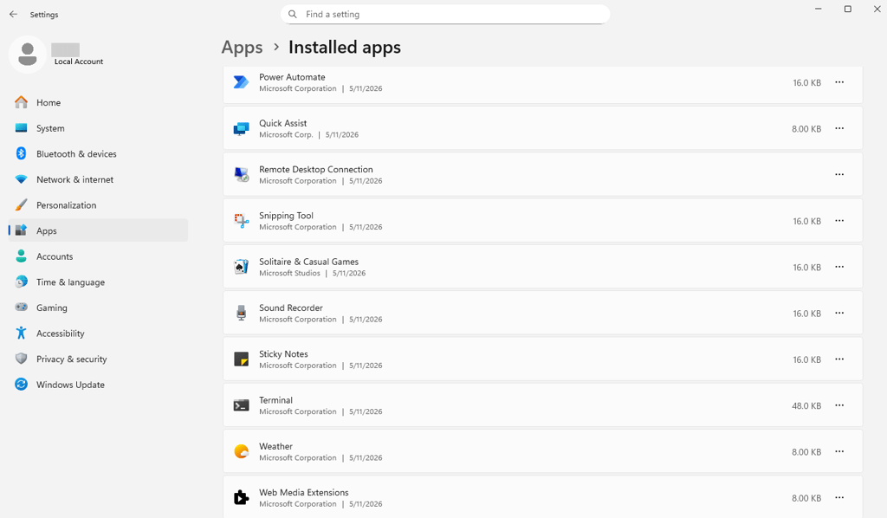Click the Weather app name
This screenshot has height=518, width=887.
(x=276, y=446)
